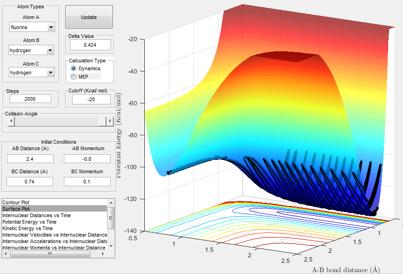
Task: Click the Collision Angle slider left arrow
Action: point(11,122)
